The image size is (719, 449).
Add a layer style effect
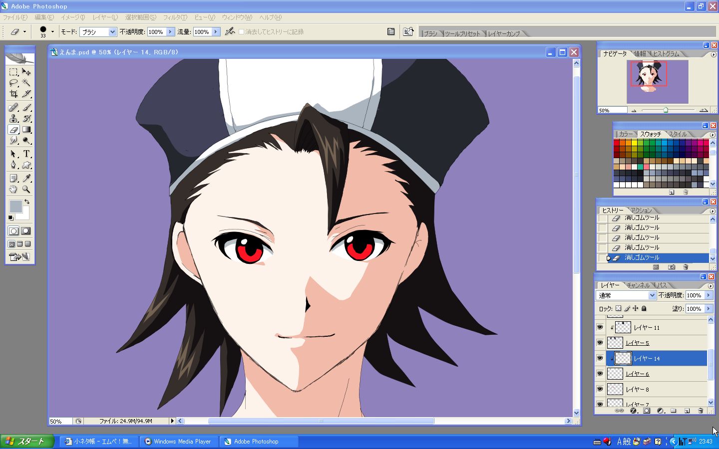click(633, 411)
